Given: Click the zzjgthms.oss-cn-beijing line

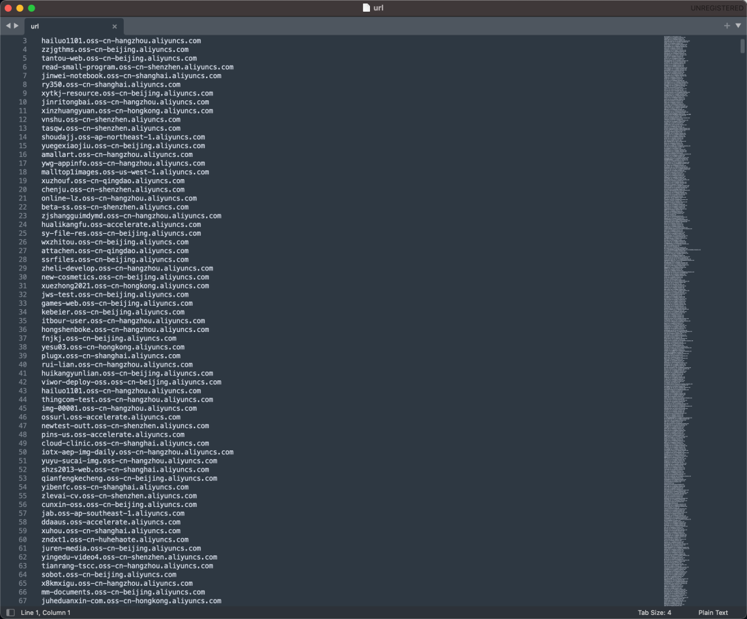Looking at the screenshot, I should point(115,50).
